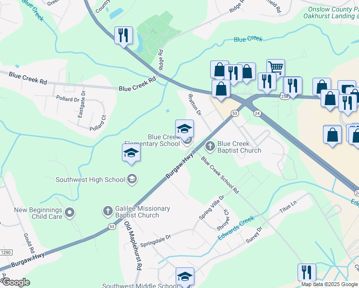Image resolution: width=359 pixels, height=288 pixels.
Task: Open the Map data ©2025 Google attribution
Action: pyautogui.click(x=330, y=284)
